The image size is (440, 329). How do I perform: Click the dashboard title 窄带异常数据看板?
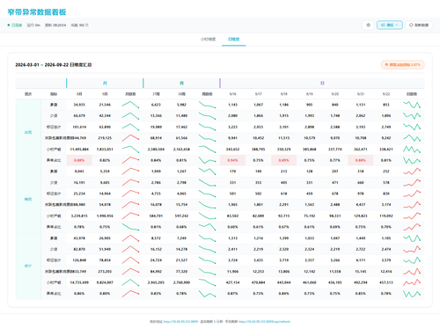click(x=37, y=12)
